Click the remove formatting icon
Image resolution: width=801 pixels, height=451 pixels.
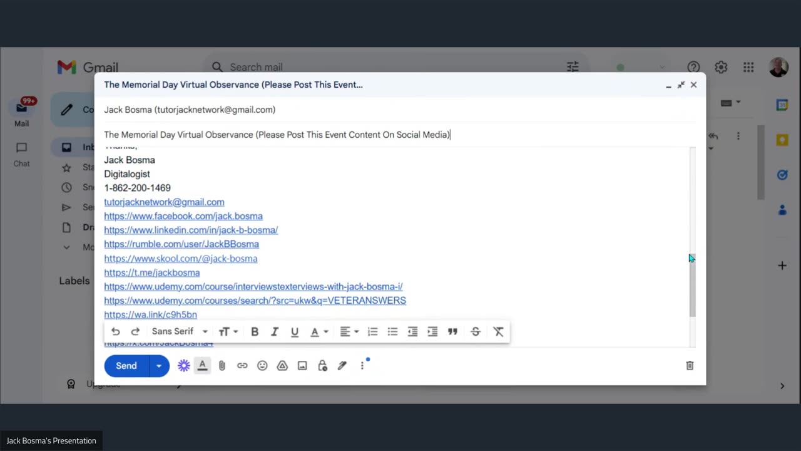pyautogui.click(x=498, y=332)
